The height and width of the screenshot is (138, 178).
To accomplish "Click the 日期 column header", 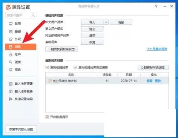I will (x=129, y=75).
